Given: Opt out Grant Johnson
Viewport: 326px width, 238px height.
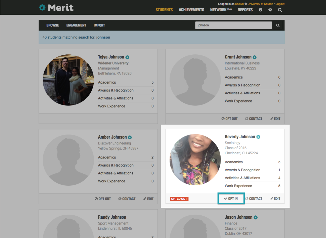Looking at the screenshot, I should [229, 119].
